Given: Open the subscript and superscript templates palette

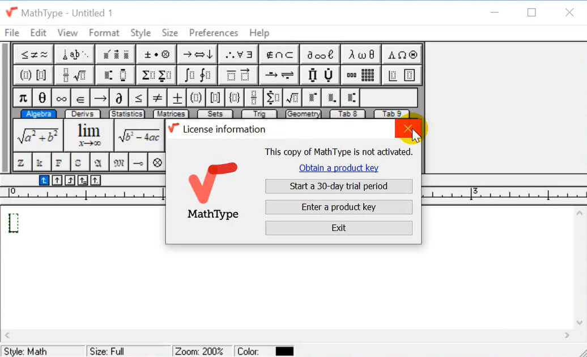Looking at the screenshot, I should click(116, 75).
